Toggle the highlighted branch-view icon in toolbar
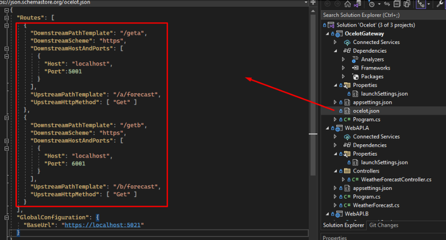 pyautogui.click(x=421, y=4)
